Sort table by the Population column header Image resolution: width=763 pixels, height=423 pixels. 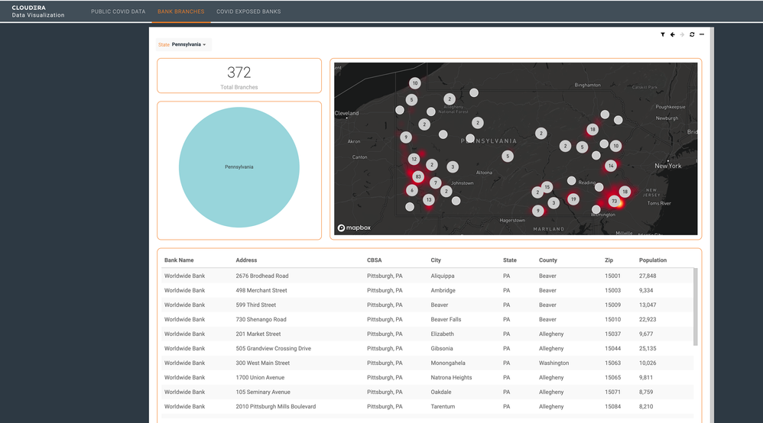(653, 260)
